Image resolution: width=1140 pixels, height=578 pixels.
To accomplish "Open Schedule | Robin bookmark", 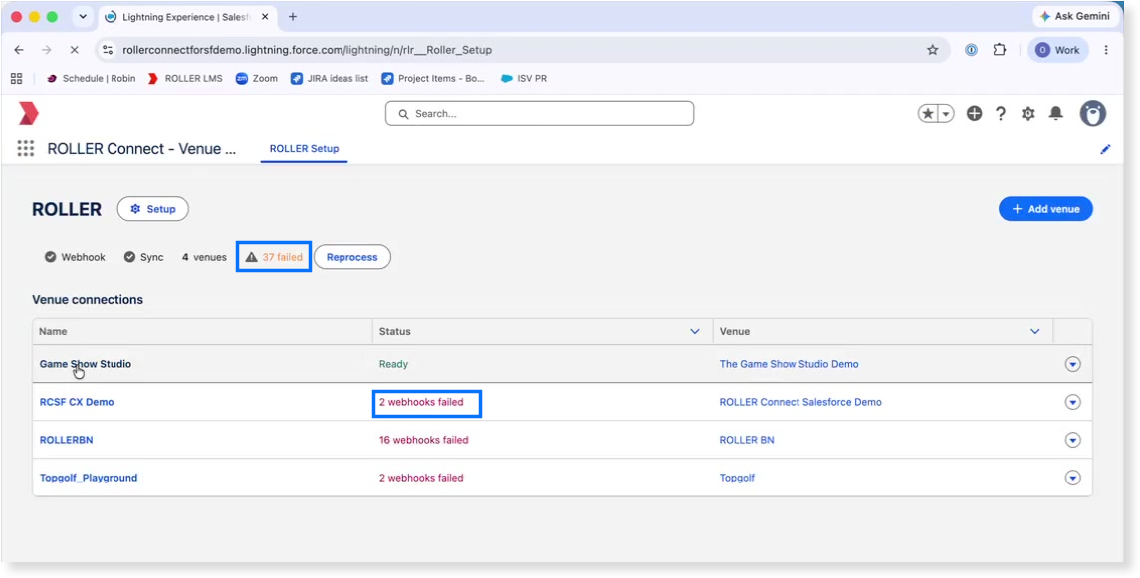I will click(91, 78).
